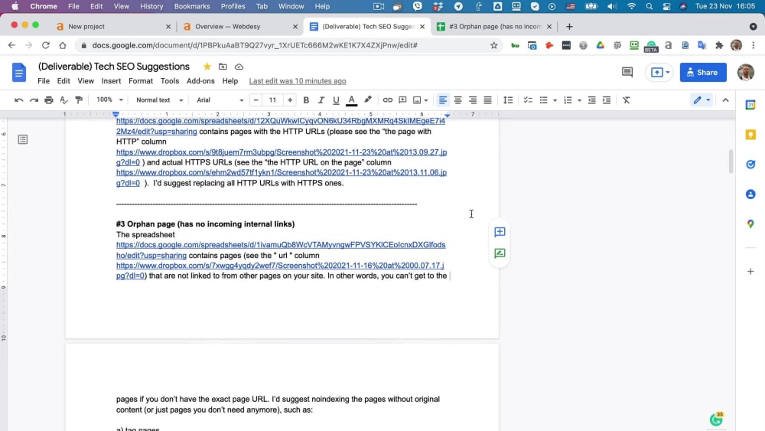
Task: Open Google Keep in the side panel
Action: click(x=750, y=135)
